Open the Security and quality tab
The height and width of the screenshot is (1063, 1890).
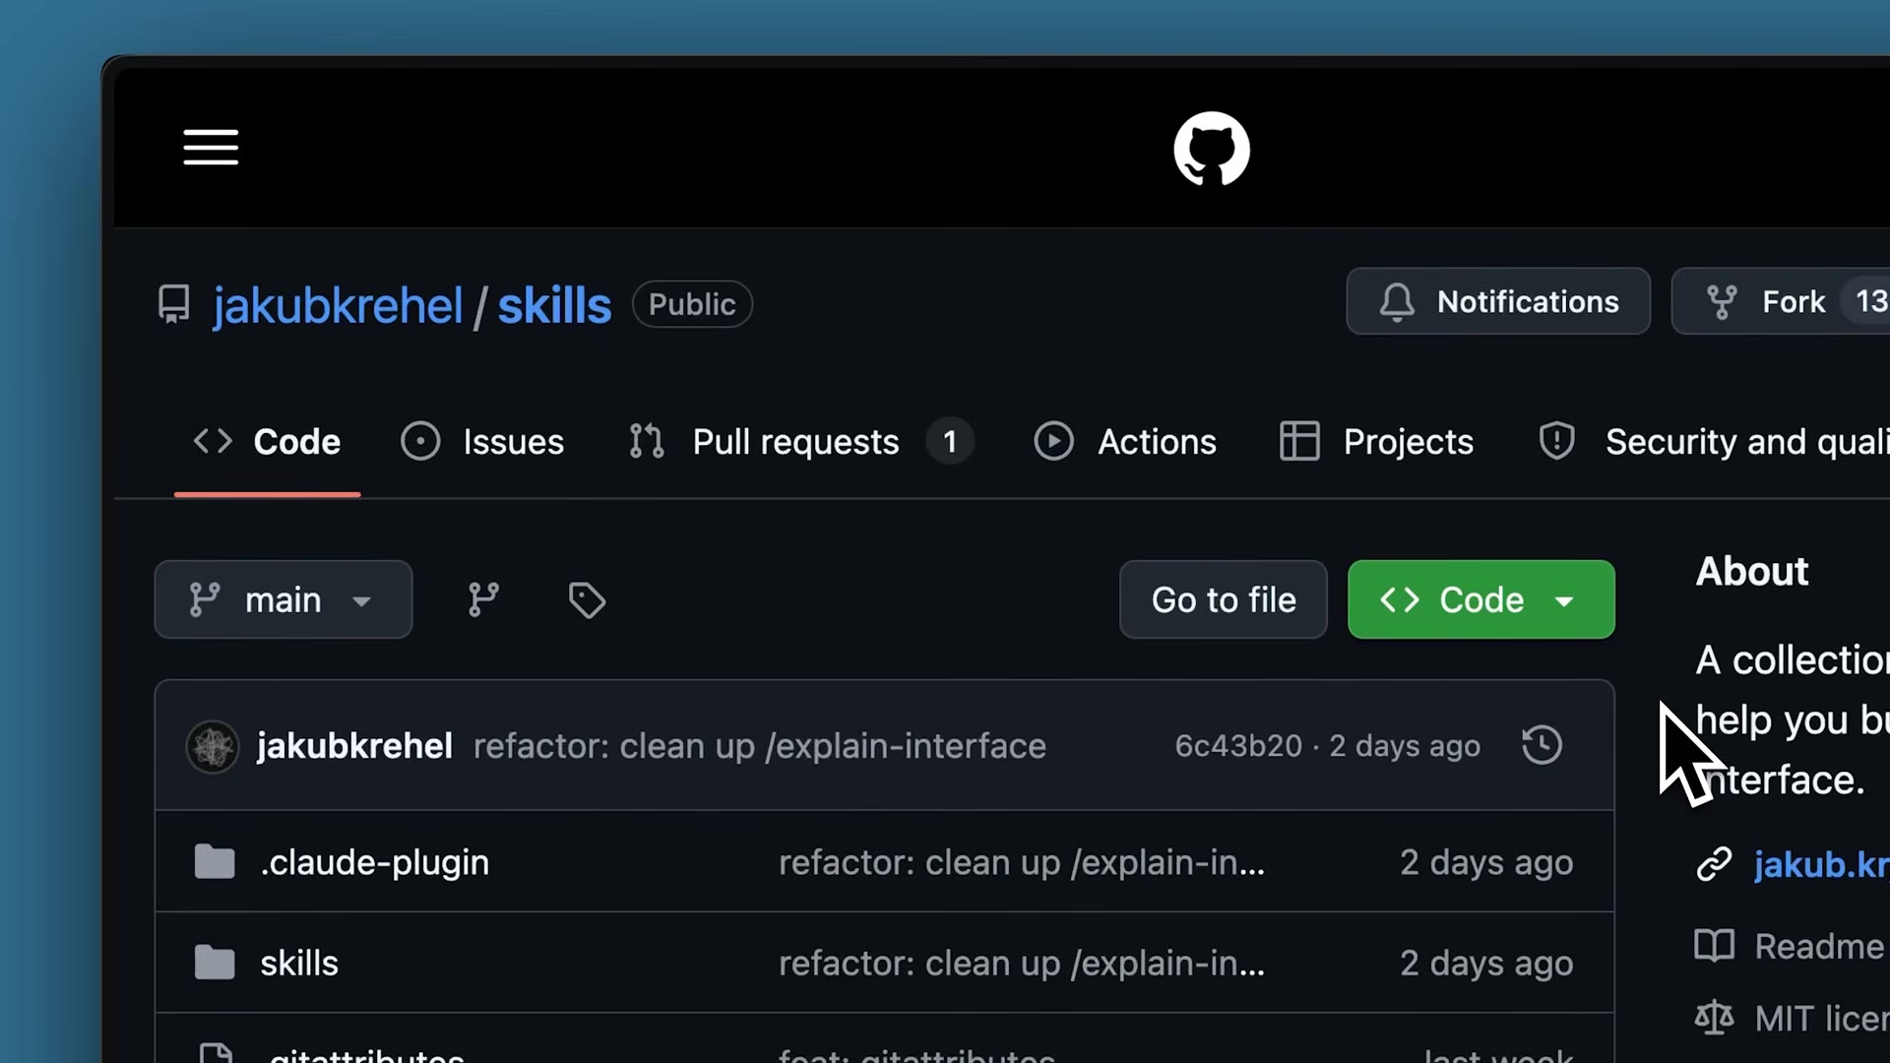[1713, 442]
